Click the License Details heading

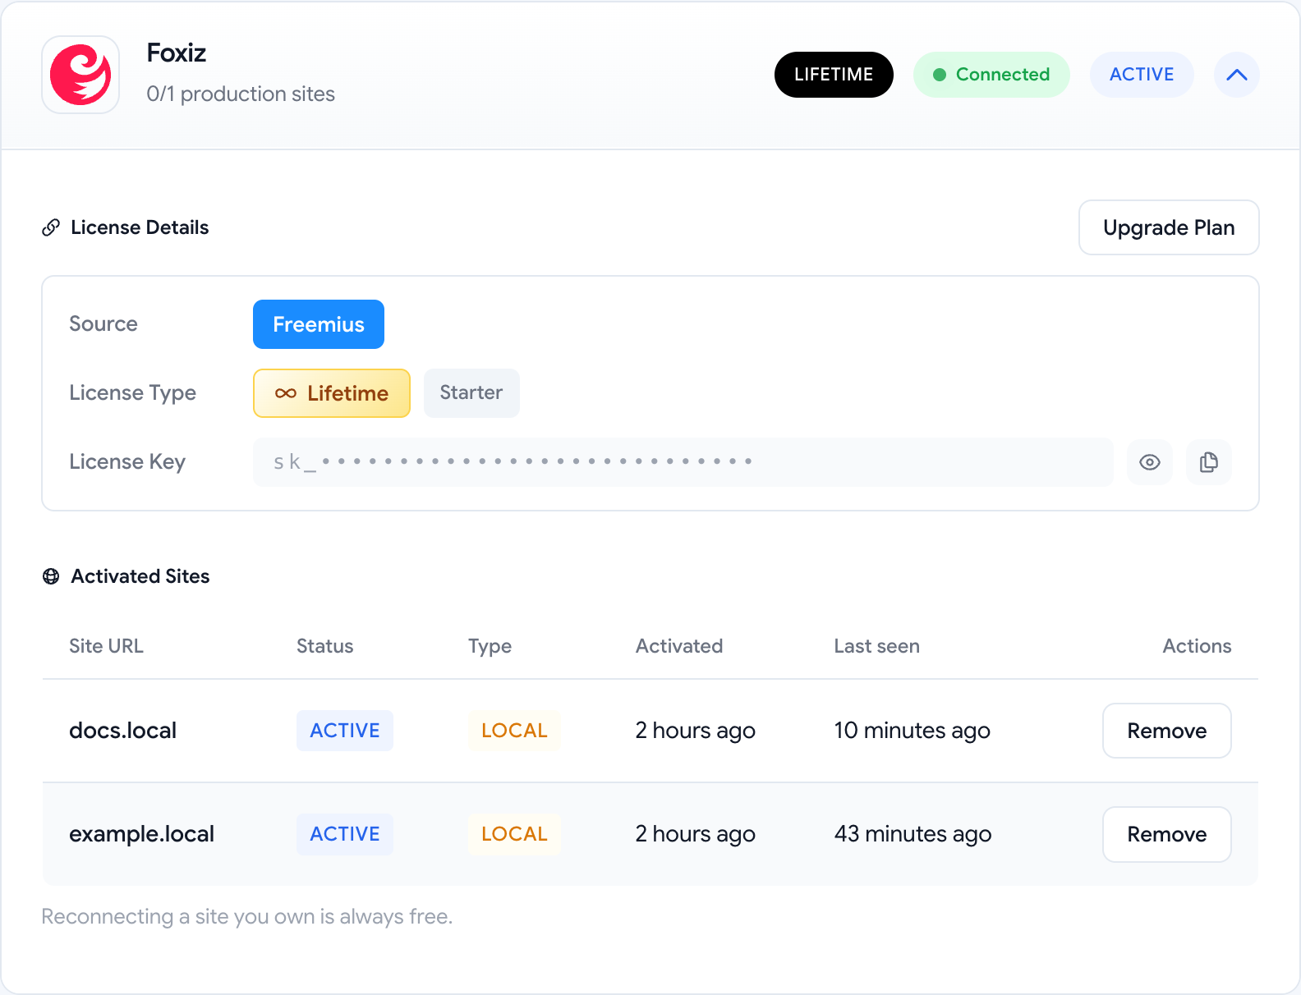point(140,227)
